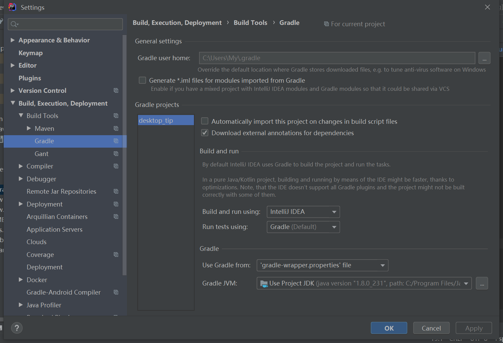Click the IntelliJ IDEA logo in the title bar

point(12,7)
